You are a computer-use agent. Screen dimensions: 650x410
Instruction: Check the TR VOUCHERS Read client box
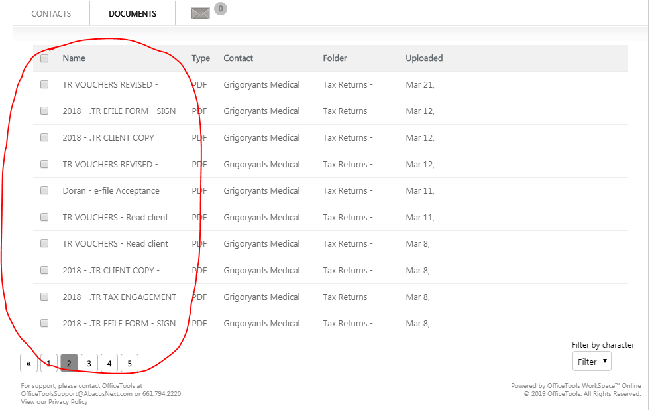pyautogui.click(x=44, y=217)
